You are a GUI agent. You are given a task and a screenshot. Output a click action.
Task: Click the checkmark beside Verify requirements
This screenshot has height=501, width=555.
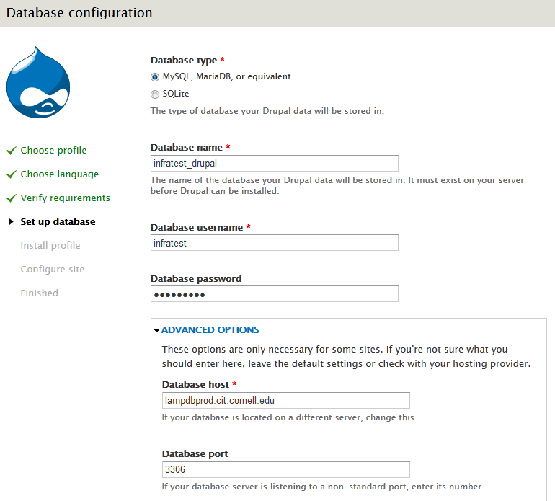[12, 198]
